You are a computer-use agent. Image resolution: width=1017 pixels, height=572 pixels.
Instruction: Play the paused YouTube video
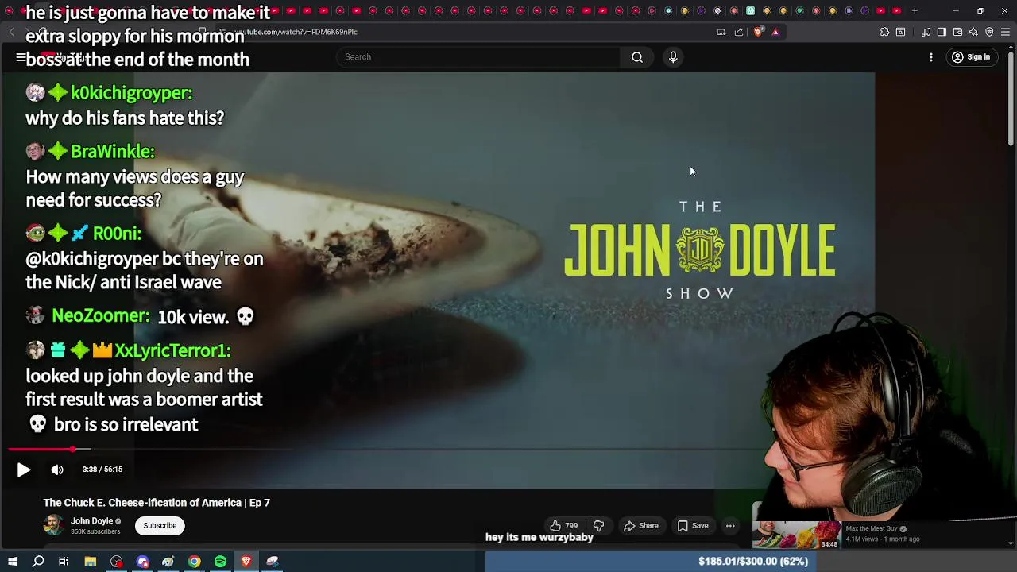tap(24, 470)
